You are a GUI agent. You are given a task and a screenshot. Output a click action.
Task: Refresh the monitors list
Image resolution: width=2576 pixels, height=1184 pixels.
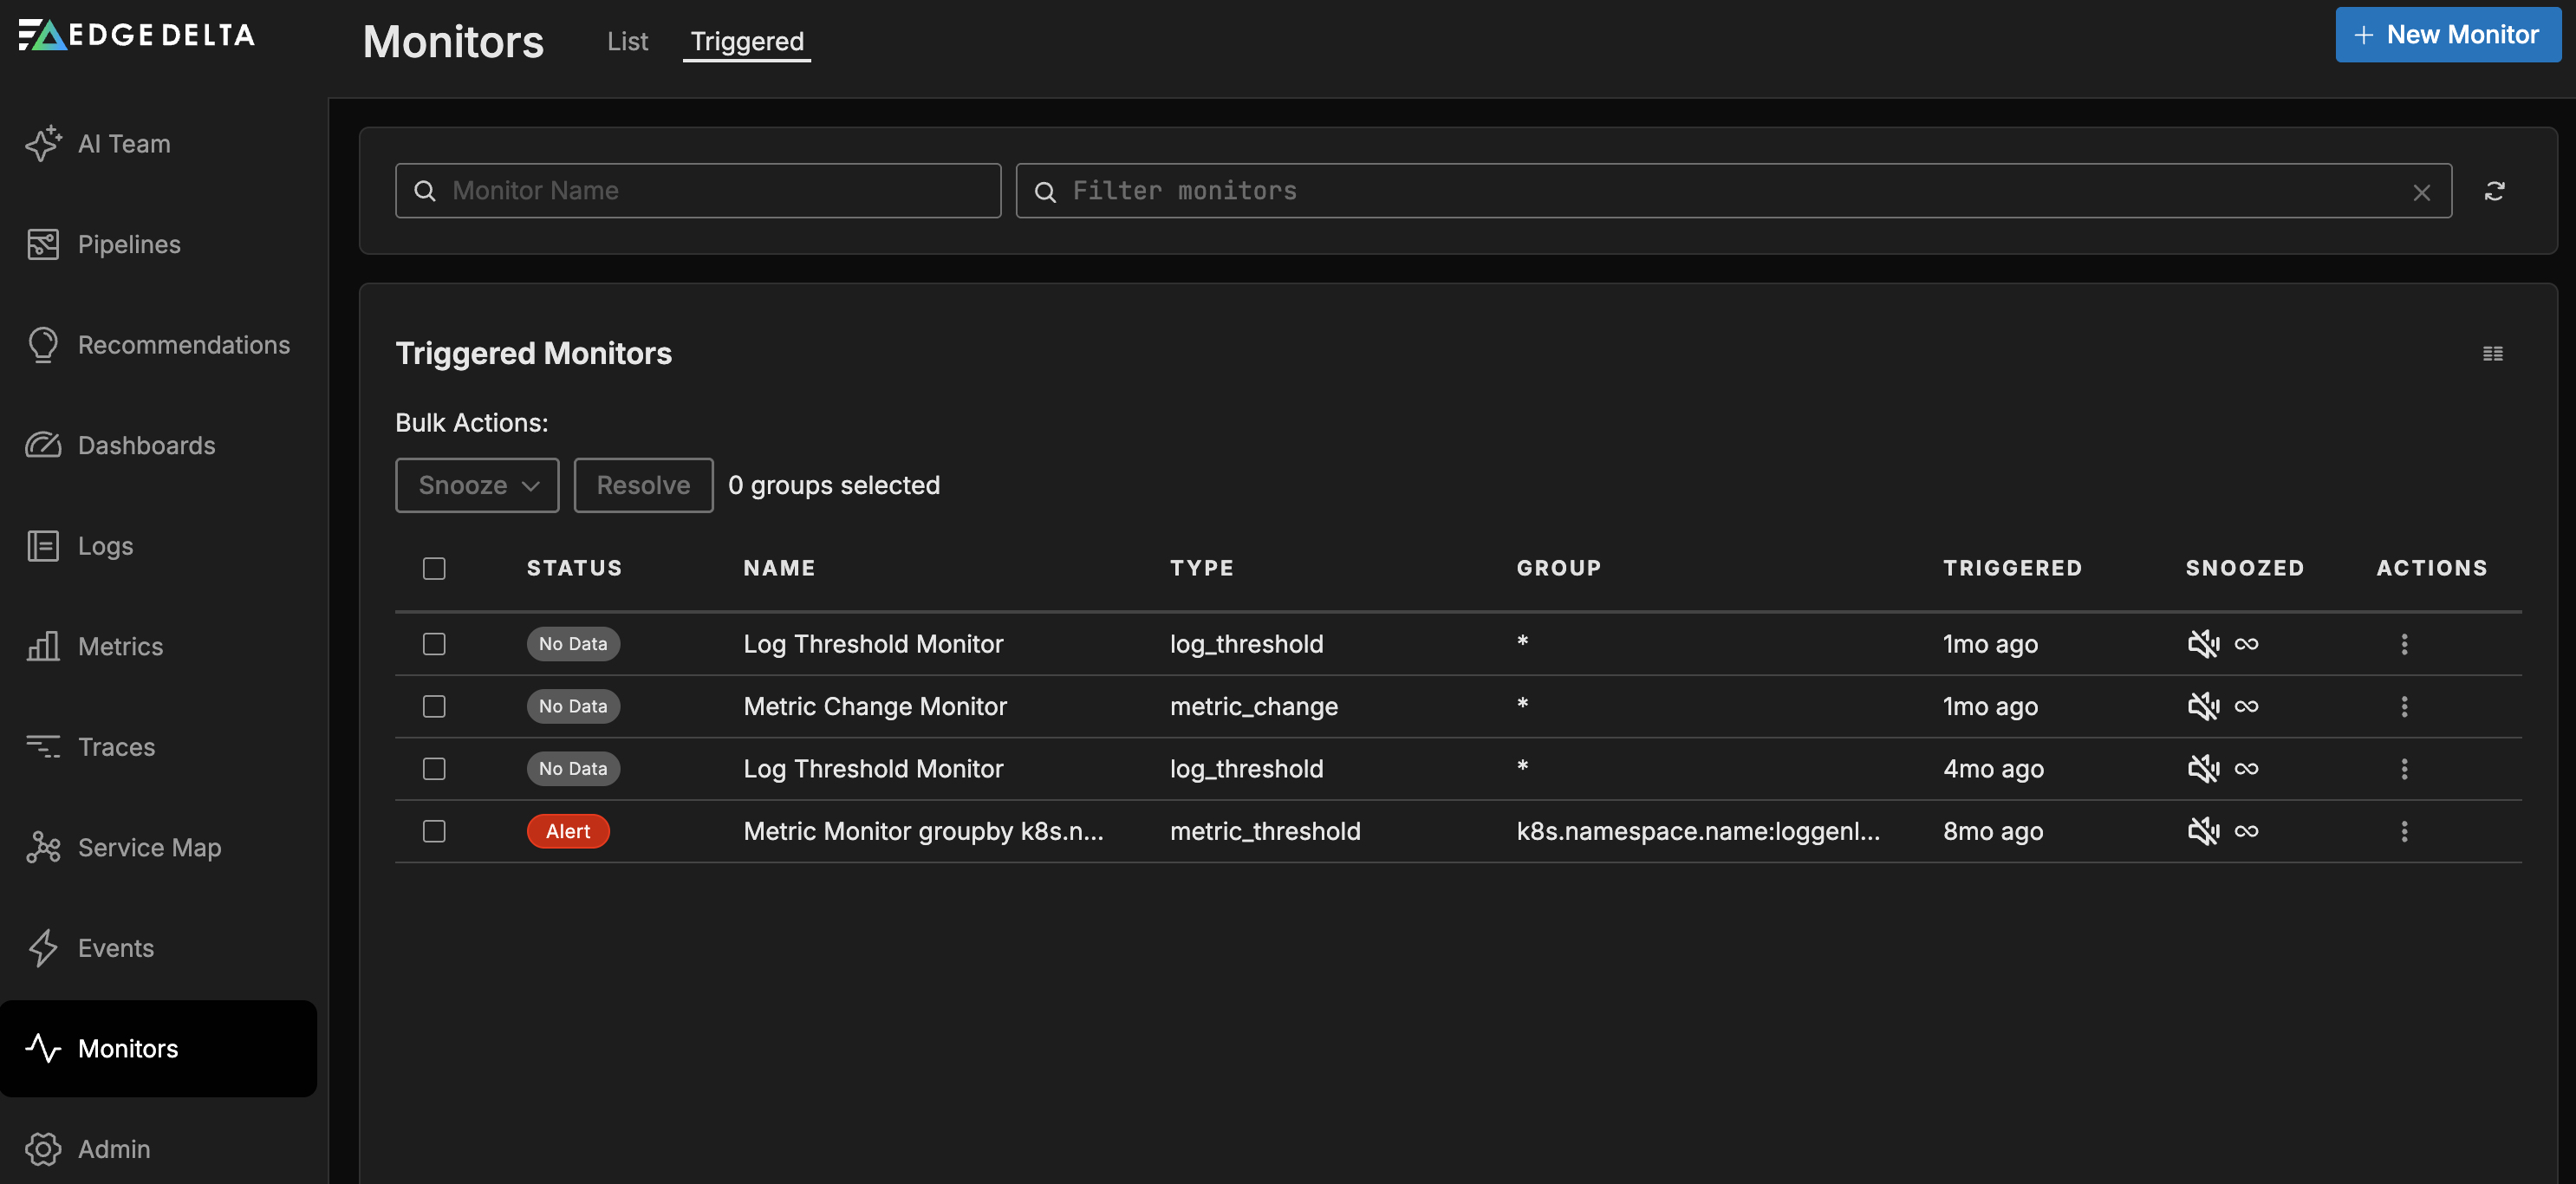2495,190
